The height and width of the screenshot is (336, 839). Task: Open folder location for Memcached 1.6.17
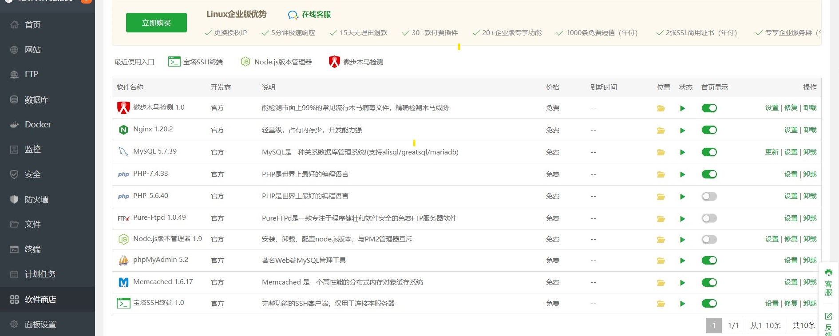pos(661,283)
